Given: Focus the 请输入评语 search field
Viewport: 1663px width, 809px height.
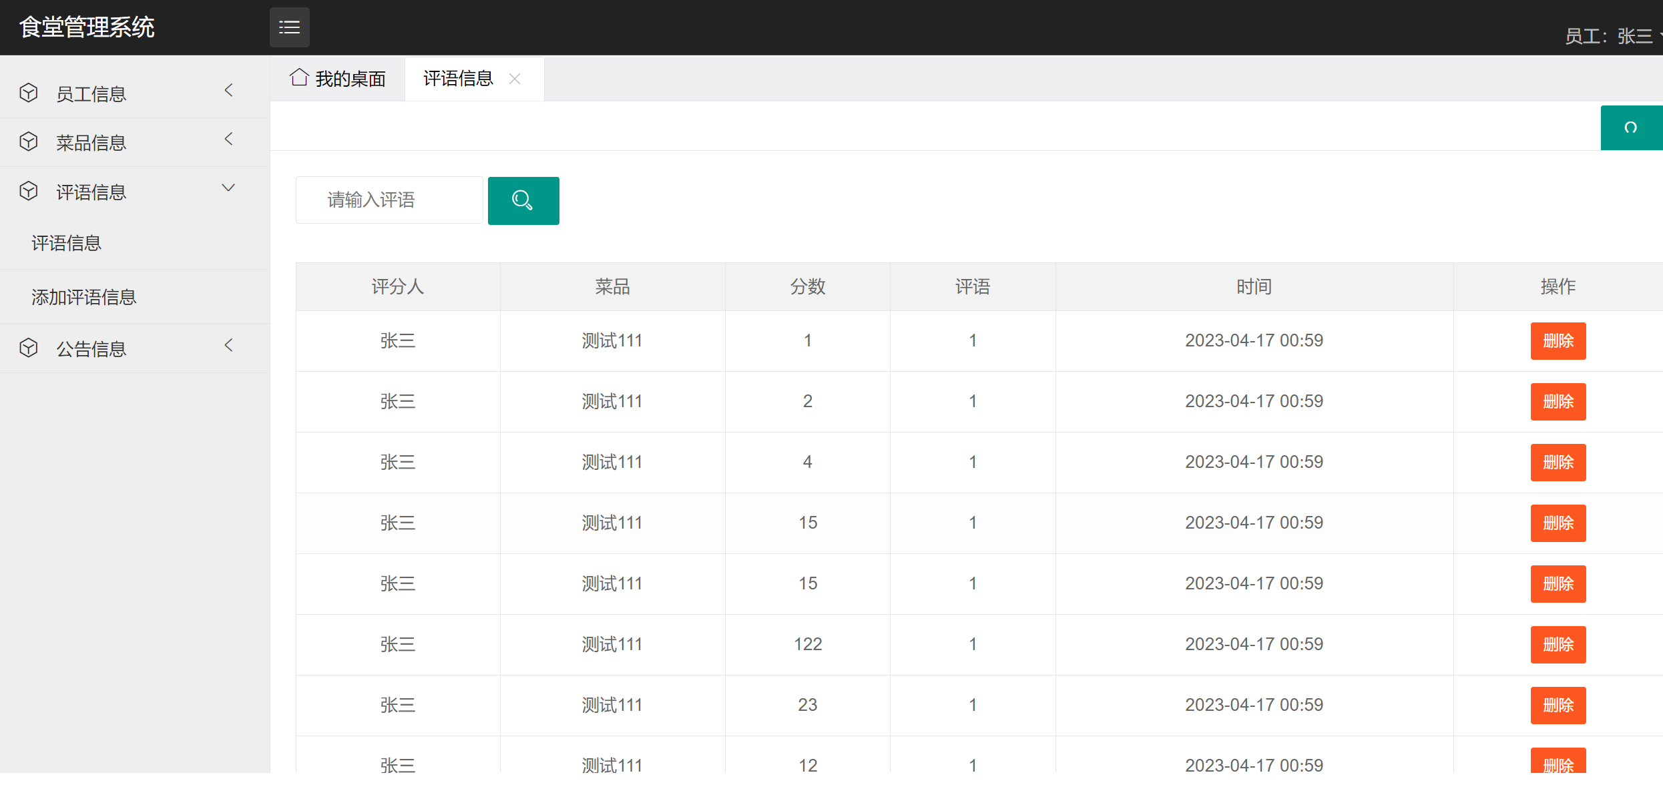Looking at the screenshot, I should (x=389, y=200).
